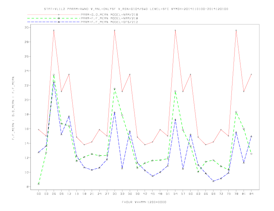Click x-axis tick label 30
This screenshot has width=274, height=211.
click(x=115, y=194)
